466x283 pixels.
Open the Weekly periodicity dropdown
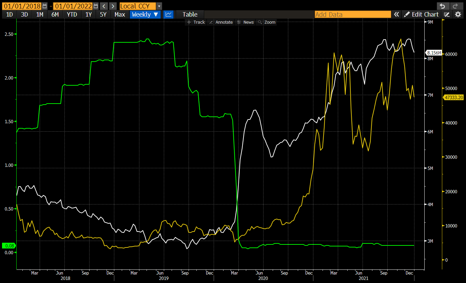[145, 14]
